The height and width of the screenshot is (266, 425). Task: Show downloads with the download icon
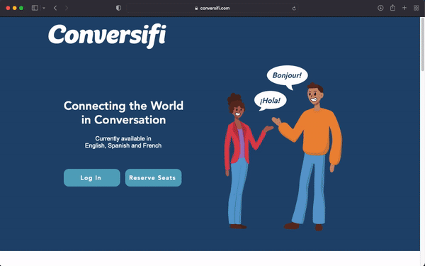[x=380, y=8]
